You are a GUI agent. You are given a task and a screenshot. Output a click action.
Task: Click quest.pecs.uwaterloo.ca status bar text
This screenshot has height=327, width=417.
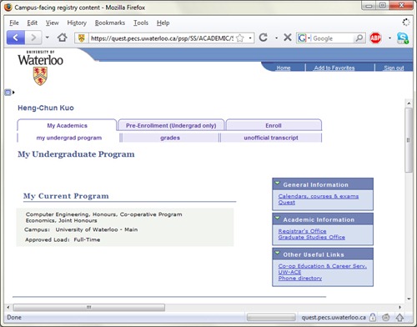coord(334,317)
